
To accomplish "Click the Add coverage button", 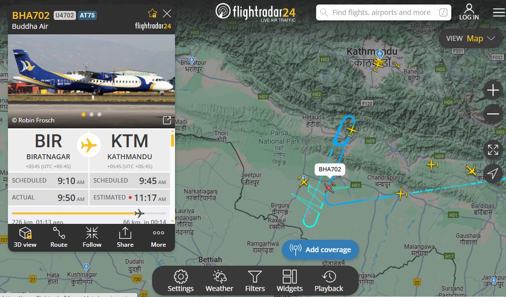I will pos(321,250).
